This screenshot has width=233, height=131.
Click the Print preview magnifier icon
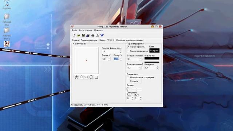click(x=97, y=35)
